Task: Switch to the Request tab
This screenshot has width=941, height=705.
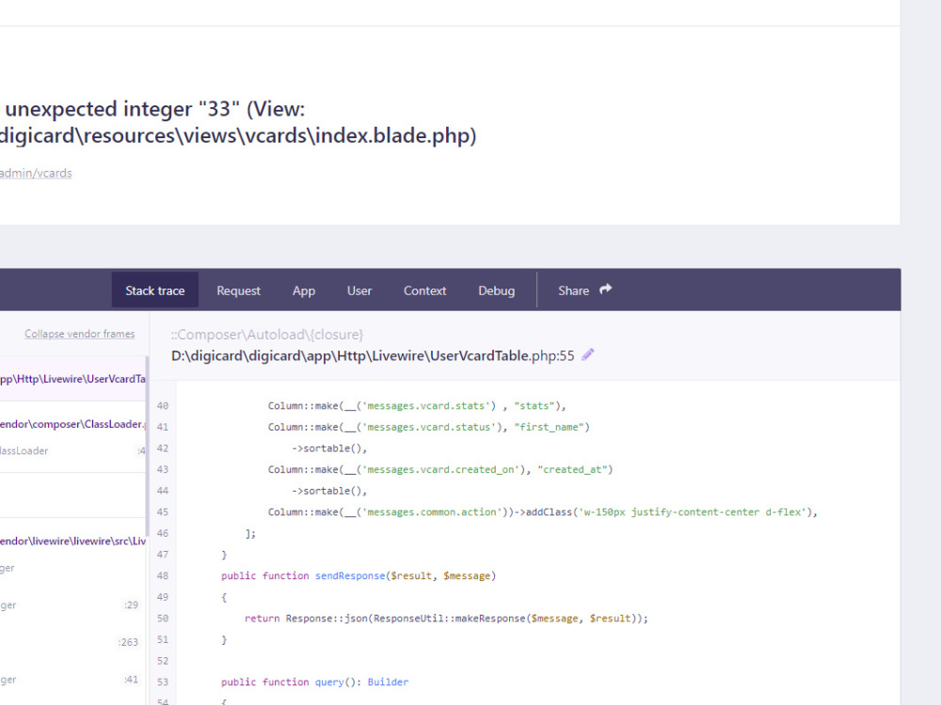Action: [238, 290]
